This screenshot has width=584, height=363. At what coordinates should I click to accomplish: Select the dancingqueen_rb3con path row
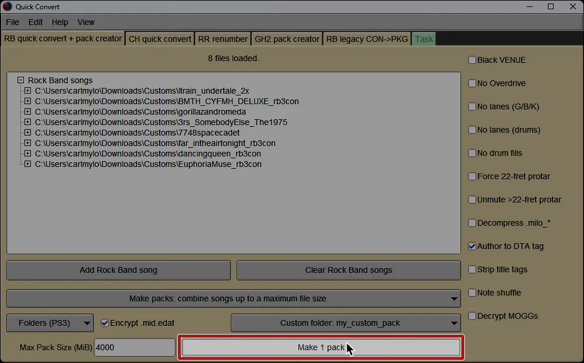pos(148,153)
